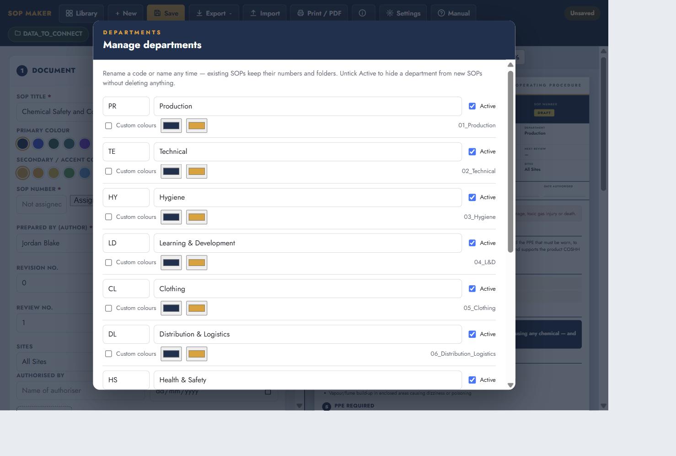The image size is (676, 456).
Task: Edit the Distribution & Logistics name field
Action: [308, 334]
